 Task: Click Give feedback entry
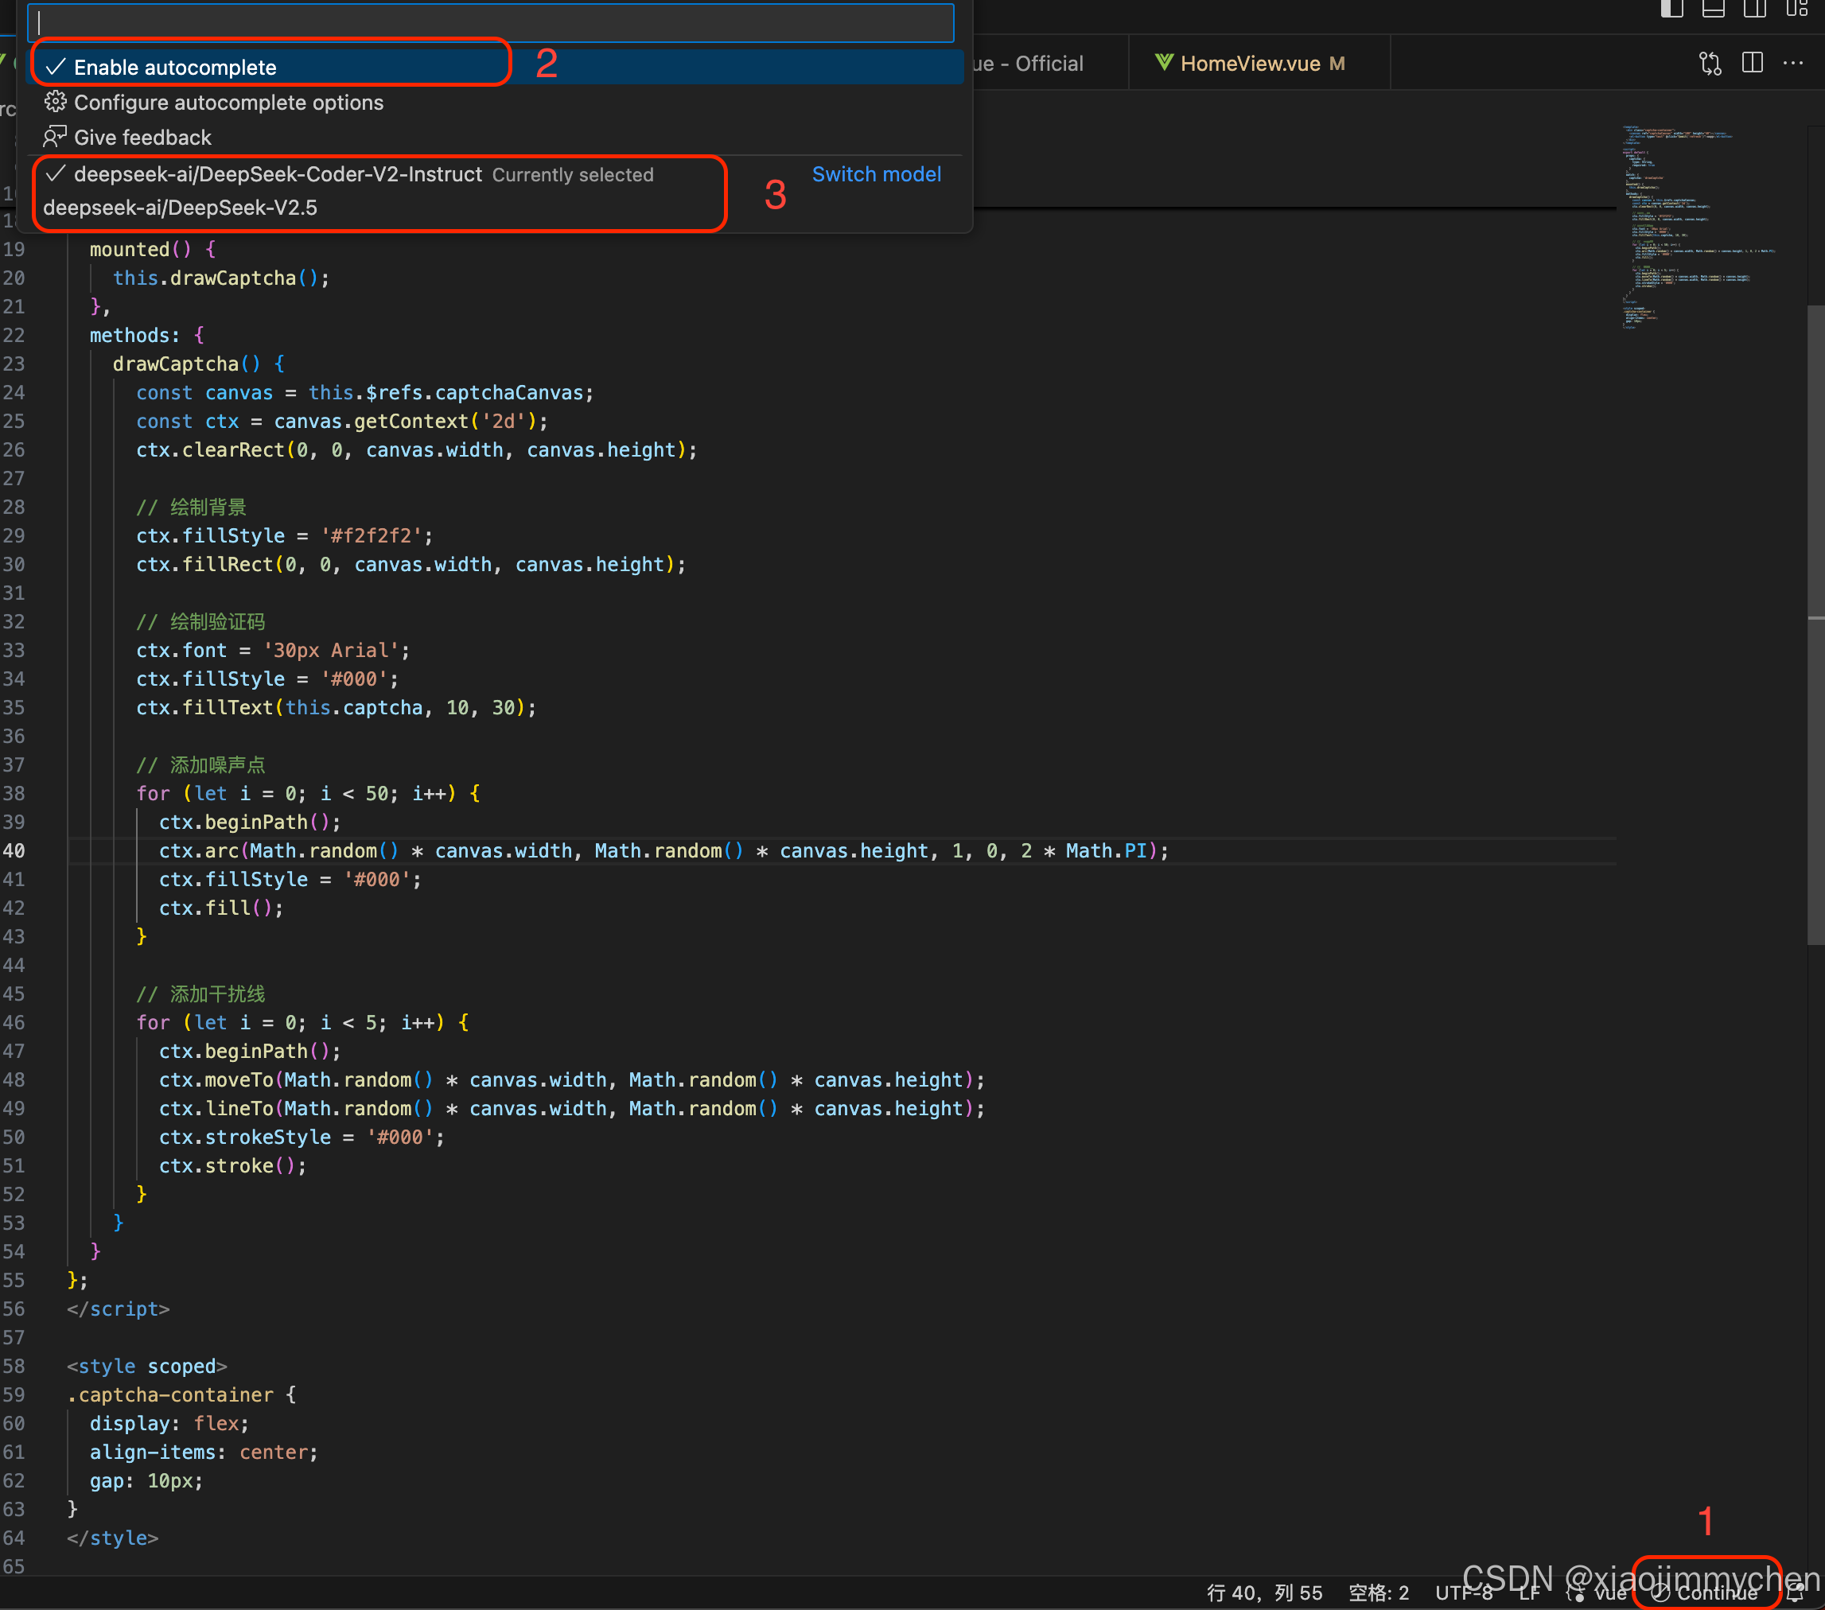click(x=143, y=138)
